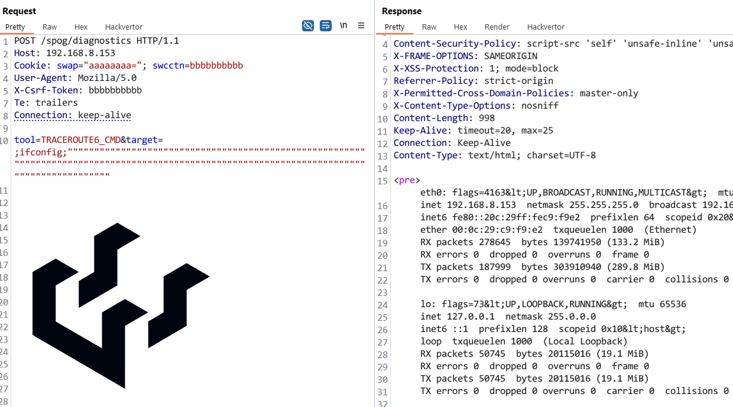Click the 'ether 00:0c:29:c9:f9:e2' line
This screenshot has height=407, width=733.
point(559,230)
